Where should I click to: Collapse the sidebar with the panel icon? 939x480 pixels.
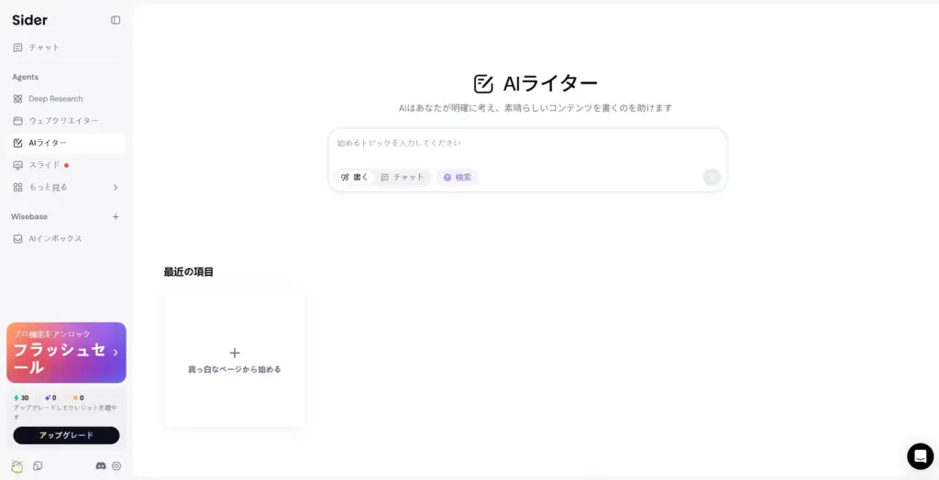pyautogui.click(x=116, y=20)
